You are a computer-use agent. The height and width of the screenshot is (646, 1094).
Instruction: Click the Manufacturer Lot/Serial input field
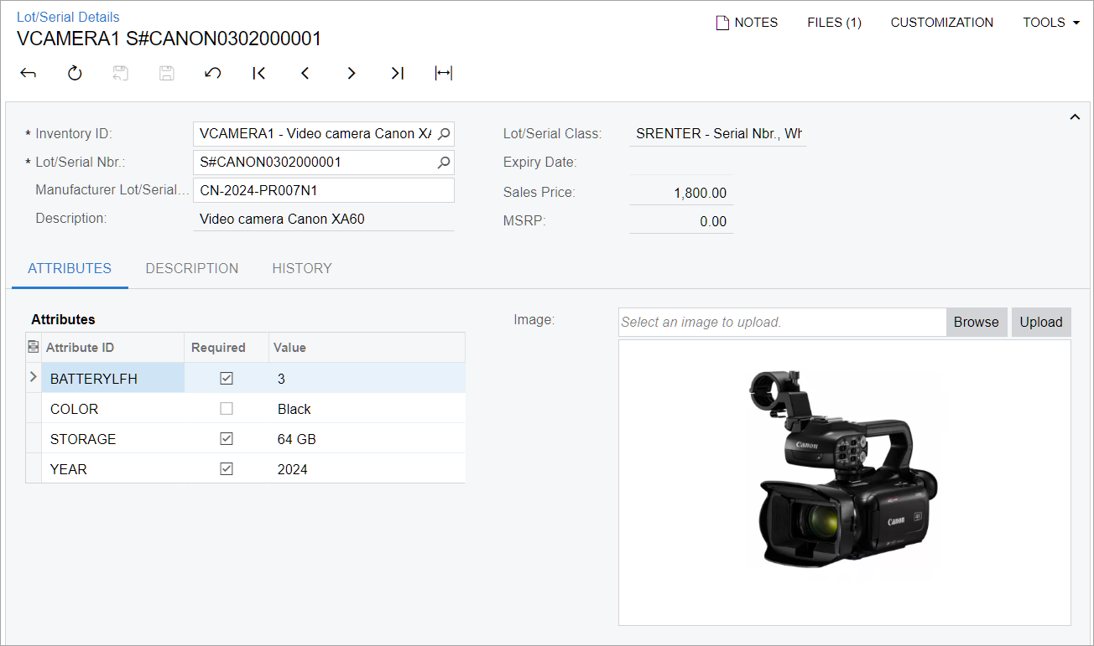coord(324,190)
